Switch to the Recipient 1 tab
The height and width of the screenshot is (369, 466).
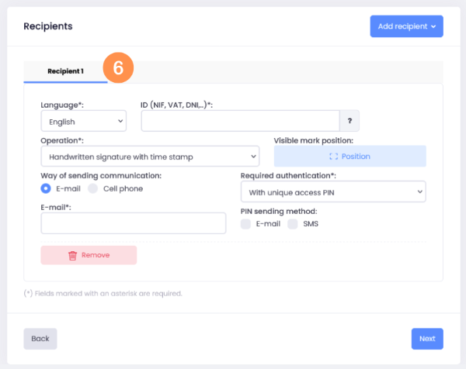[65, 71]
